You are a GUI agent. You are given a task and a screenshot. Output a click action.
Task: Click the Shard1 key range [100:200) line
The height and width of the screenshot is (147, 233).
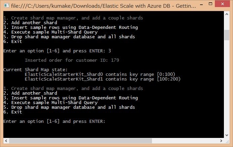(x=103, y=79)
